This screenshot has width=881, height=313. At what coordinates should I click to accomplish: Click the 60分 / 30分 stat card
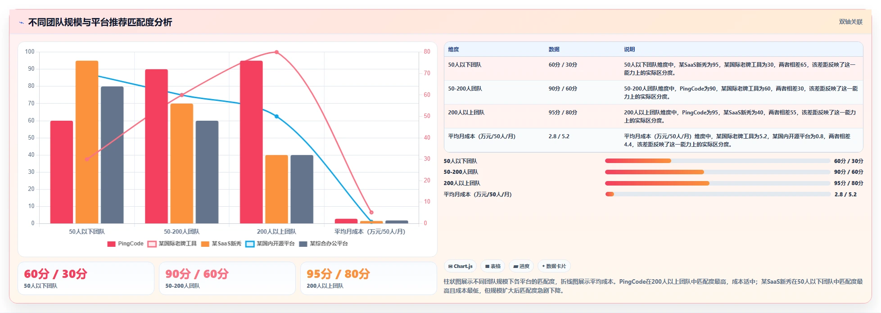[86, 278]
